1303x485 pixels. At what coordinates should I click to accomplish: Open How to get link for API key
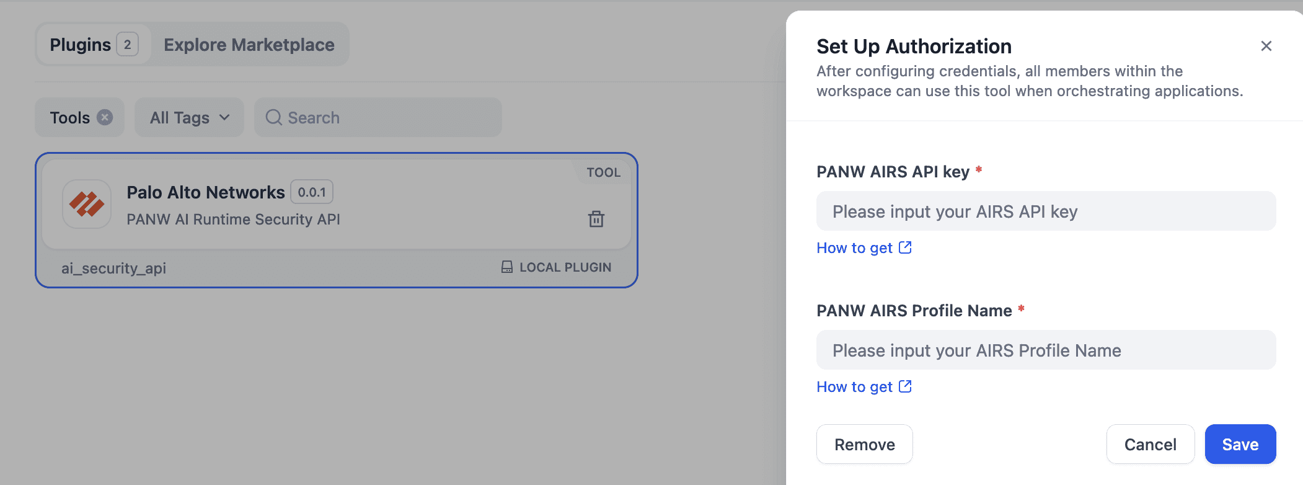pyautogui.click(x=854, y=248)
